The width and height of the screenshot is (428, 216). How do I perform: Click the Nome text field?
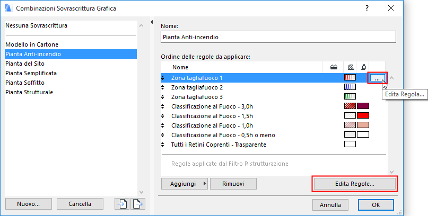pos(278,37)
